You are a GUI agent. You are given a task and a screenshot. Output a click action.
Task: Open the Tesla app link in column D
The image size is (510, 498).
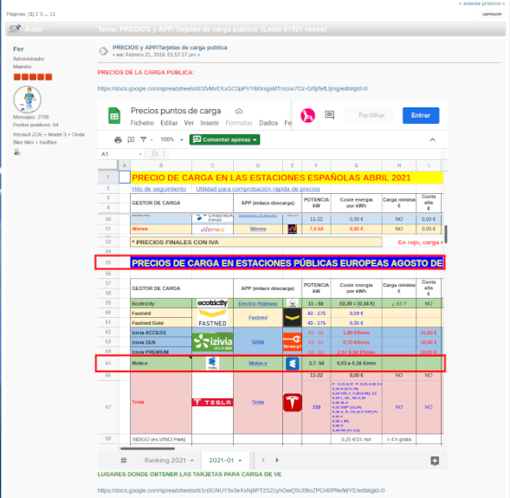pos(258,403)
